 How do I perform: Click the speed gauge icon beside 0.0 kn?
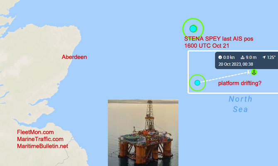click(x=220, y=57)
